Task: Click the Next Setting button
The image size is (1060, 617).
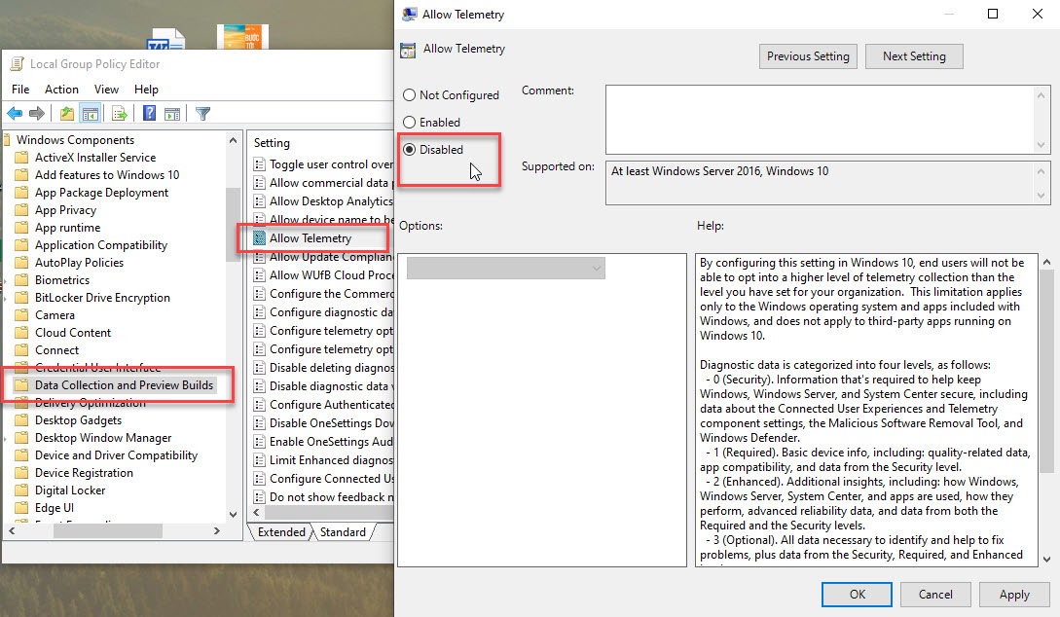Action: point(913,56)
